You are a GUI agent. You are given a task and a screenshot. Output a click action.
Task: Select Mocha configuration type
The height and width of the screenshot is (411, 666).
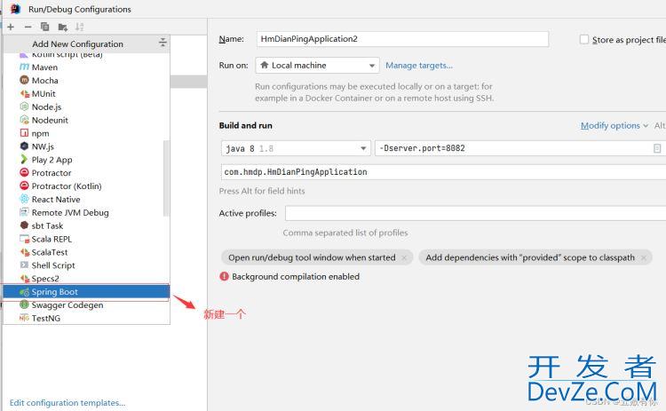86,80
